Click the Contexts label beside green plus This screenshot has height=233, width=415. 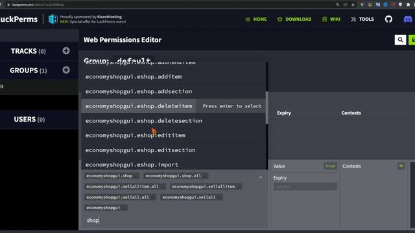(351, 166)
